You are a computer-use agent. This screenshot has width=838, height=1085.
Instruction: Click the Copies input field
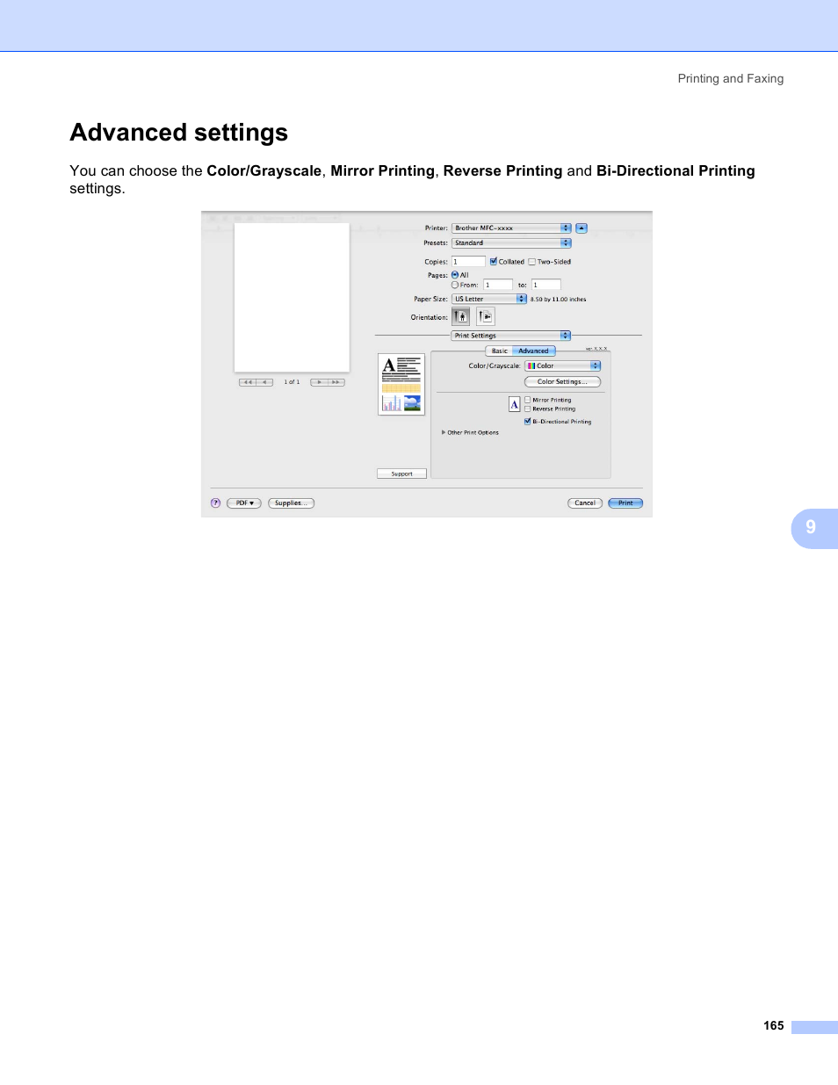468,261
